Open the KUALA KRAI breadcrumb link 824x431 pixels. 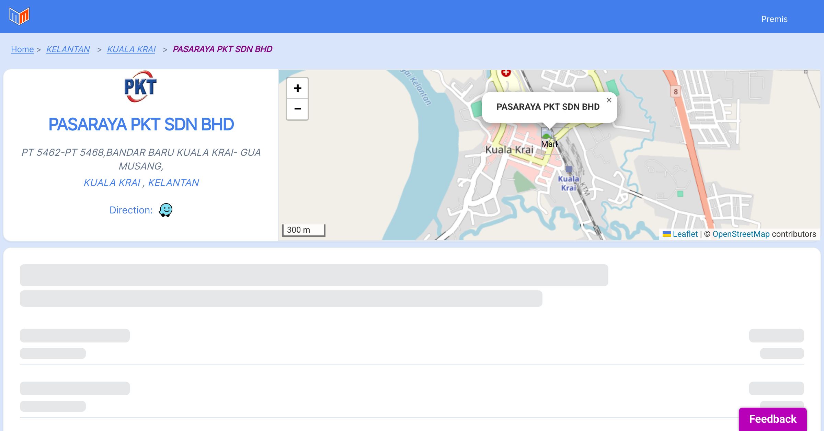(131, 49)
